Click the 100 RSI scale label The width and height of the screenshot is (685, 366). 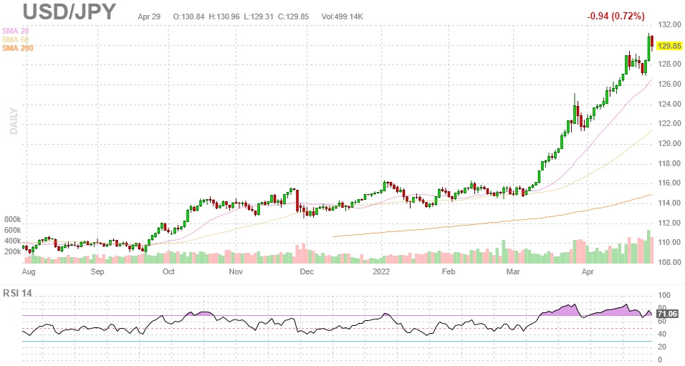[x=664, y=295]
